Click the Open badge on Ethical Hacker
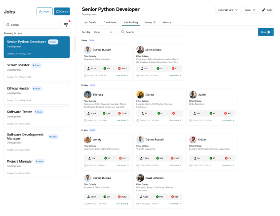 (x=37, y=88)
